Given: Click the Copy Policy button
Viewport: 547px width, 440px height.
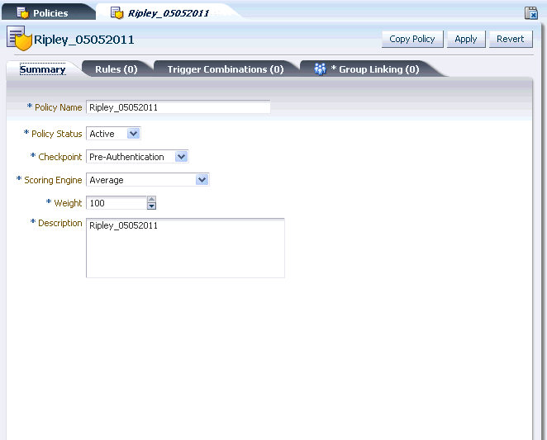Looking at the screenshot, I should pyautogui.click(x=412, y=39).
